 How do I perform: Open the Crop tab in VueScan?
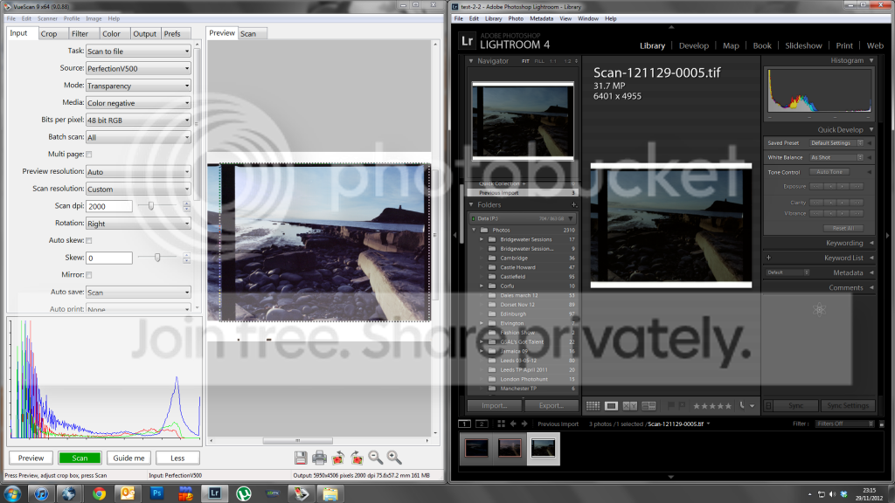point(49,34)
